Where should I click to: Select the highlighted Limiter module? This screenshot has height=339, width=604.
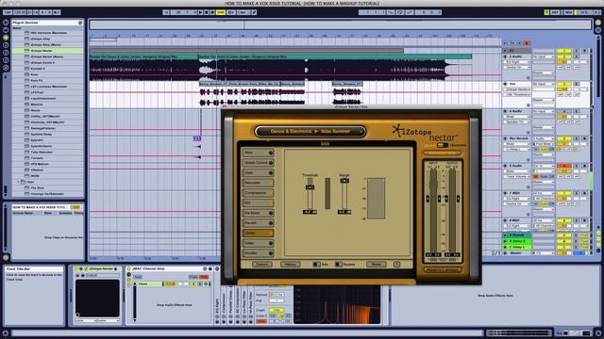pos(258,234)
